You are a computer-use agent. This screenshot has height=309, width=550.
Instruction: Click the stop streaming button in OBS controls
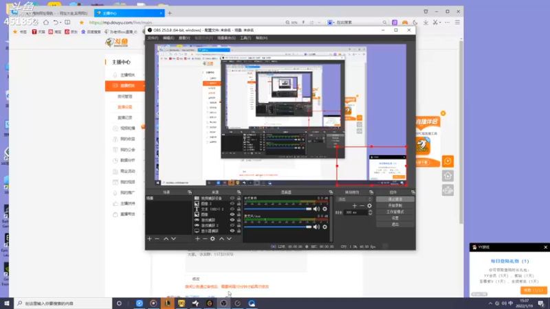point(395,199)
